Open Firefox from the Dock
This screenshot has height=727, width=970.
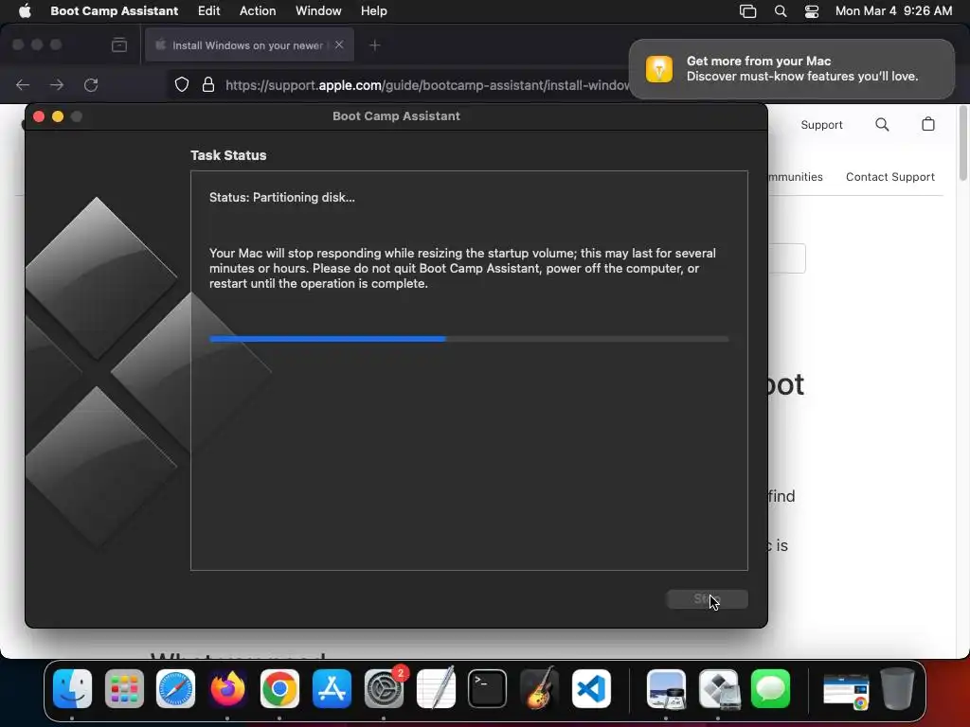(x=227, y=689)
